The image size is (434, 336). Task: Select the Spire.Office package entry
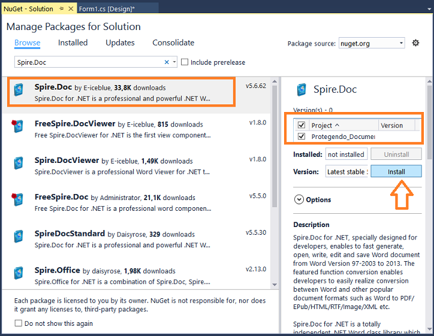[136, 276]
